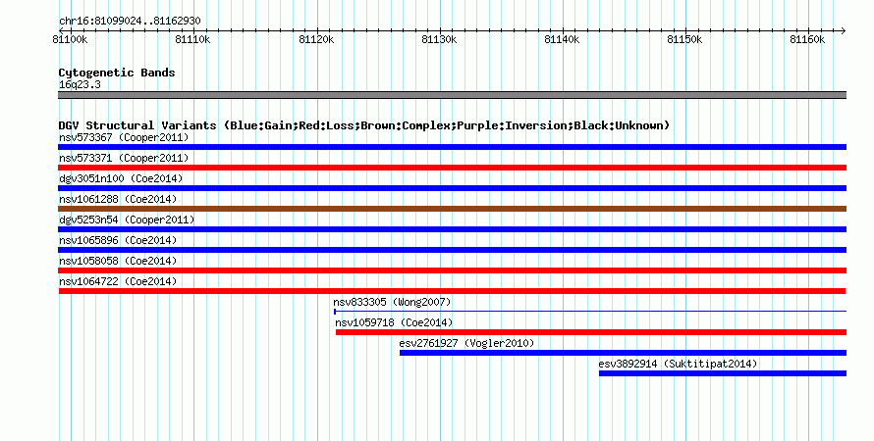Viewport: 874px width, 441px height.
Task: Click the nsv1064722 (Coe2014) label
Action: [118, 281]
